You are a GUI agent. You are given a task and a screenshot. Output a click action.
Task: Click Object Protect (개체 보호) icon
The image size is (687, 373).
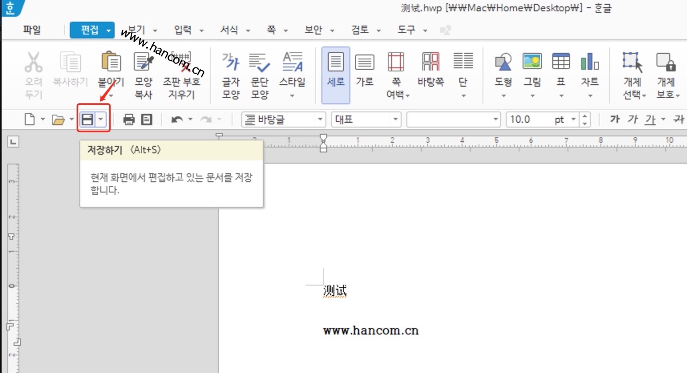click(666, 62)
